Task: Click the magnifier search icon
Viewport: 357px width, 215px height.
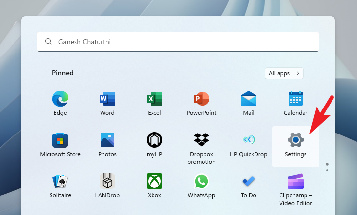Action: point(49,42)
